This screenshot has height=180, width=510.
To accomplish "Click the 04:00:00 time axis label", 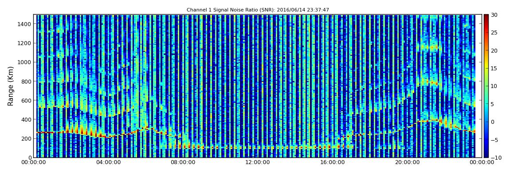I will 109,162.
